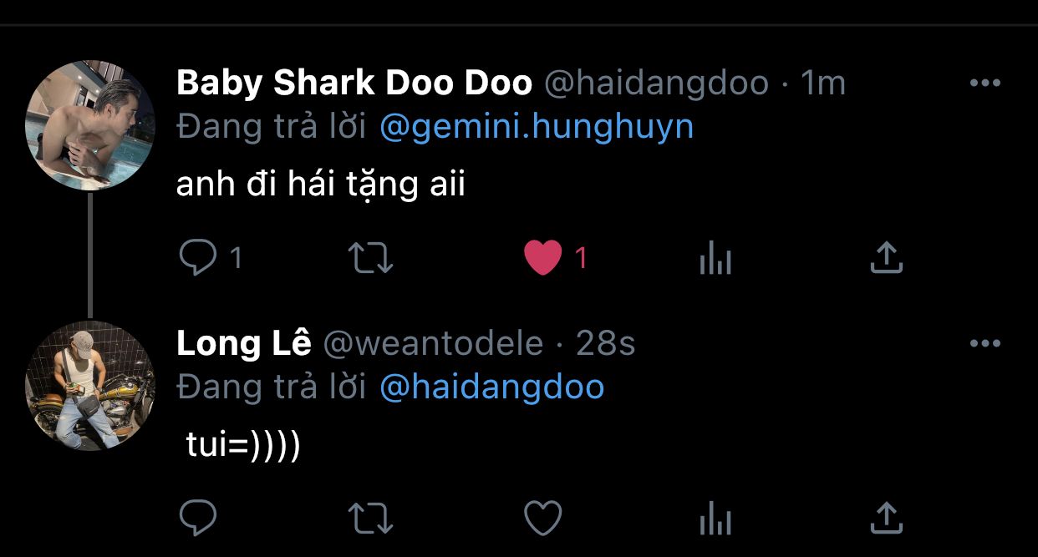This screenshot has height=557, width=1038.
Task: Like Long Lê's tweet
Action: click(543, 519)
